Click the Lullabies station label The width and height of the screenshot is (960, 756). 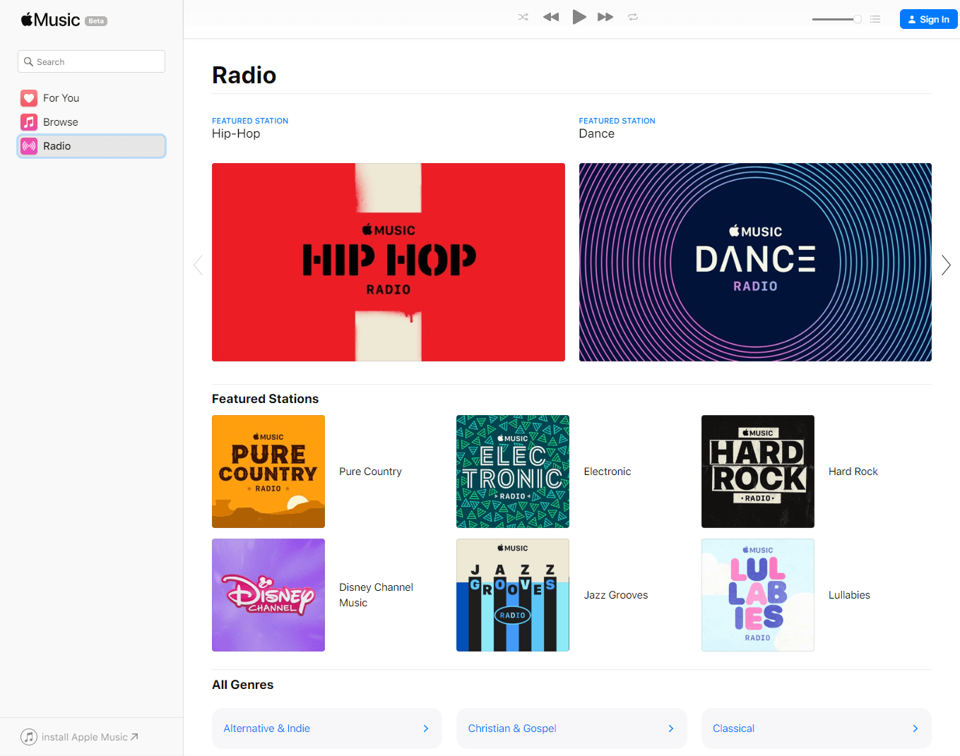(x=849, y=595)
